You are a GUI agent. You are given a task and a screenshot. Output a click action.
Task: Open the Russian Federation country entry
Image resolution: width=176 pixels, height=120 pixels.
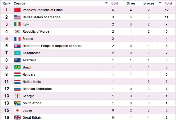click(37, 89)
